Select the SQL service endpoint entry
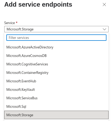112x121 pixels. click(x=56, y=106)
